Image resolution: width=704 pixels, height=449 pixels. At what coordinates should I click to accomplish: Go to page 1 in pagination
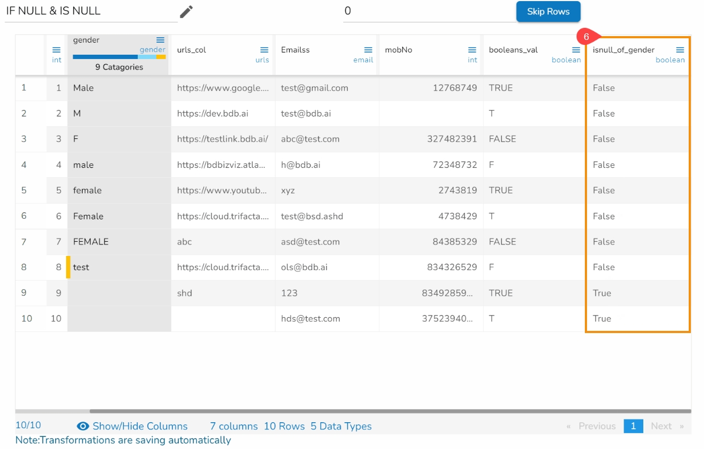click(x=633, y=426)
